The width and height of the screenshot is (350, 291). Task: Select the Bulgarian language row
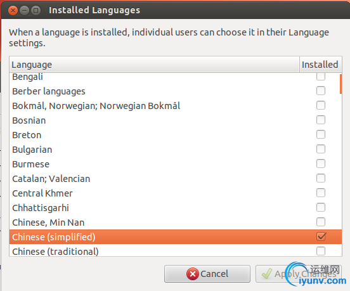[x=176, y=149]
